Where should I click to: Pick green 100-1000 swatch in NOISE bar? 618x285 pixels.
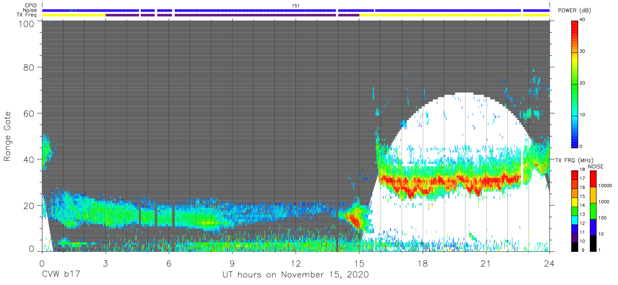(x=593, y=211)
